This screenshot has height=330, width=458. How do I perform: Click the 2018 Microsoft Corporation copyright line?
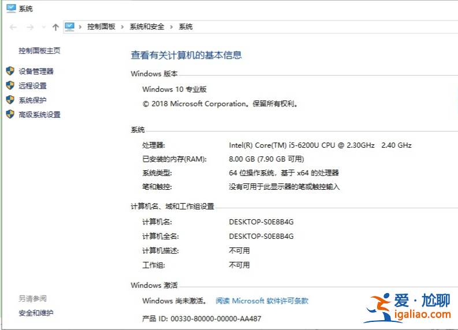pos(221,104)
